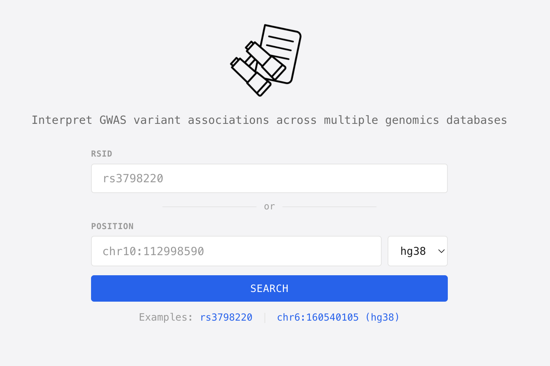
Task: Open the hg38 genome build dropdown
Action: [x=417, y=251]
